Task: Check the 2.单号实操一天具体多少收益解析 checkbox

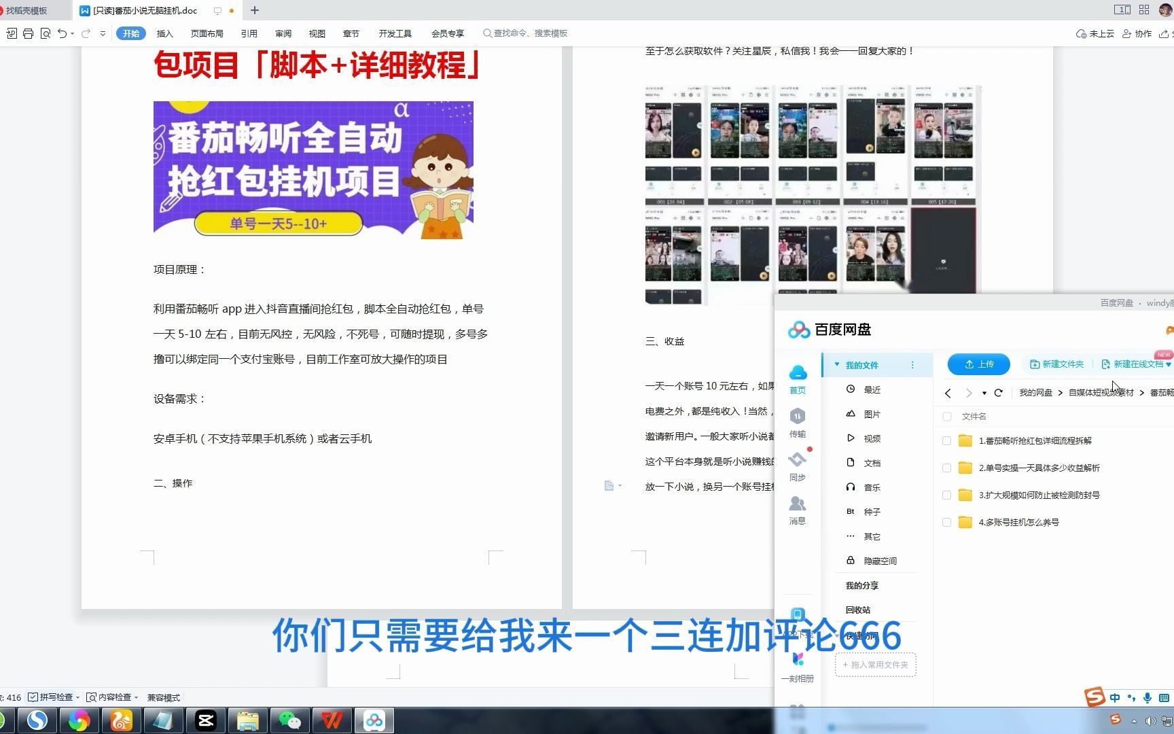Action: (x=946, y=468)
